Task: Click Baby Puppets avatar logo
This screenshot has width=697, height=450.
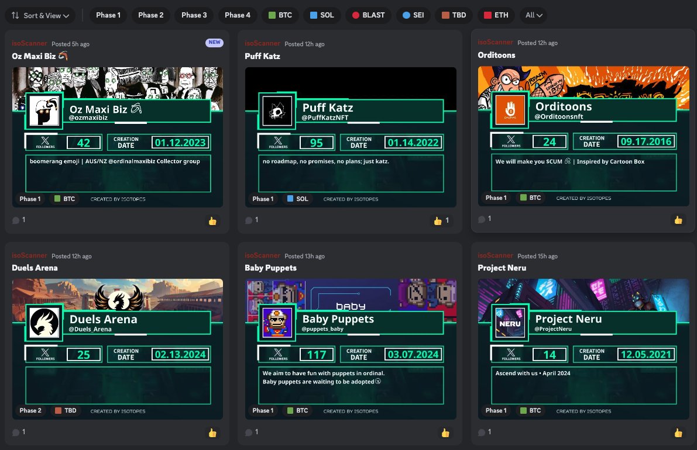Action: [x=276, y=322]
